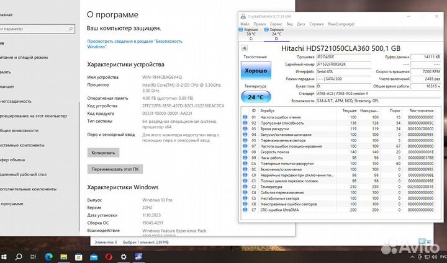Open the Сервис menu in CrystalDiskInfo

pyautogui.click(x=276, y=24)
